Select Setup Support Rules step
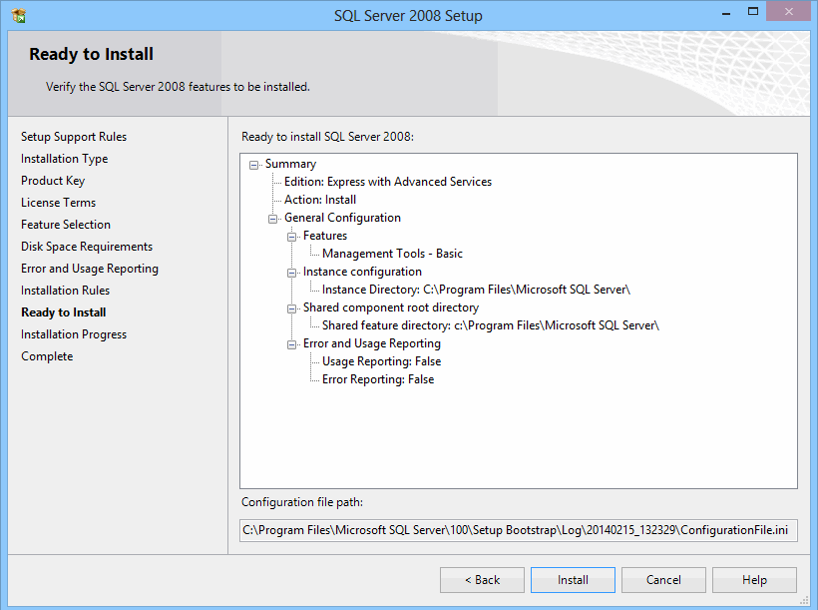 pos(74,137)
